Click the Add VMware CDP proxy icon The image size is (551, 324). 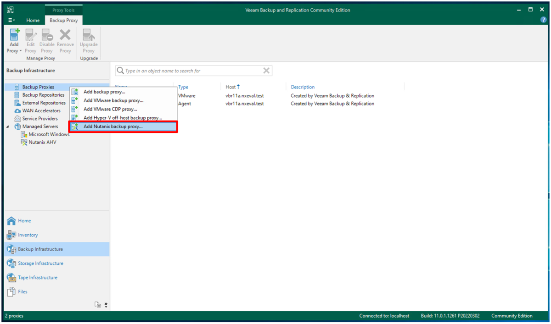(x=75, y=109)
